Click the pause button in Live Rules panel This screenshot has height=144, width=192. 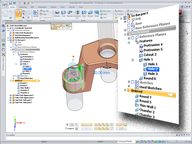tap(67, 124)
